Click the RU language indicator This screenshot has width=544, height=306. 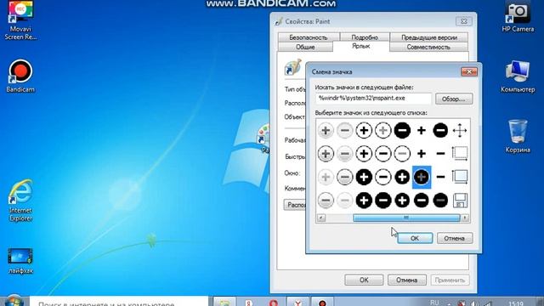(434, 303)
